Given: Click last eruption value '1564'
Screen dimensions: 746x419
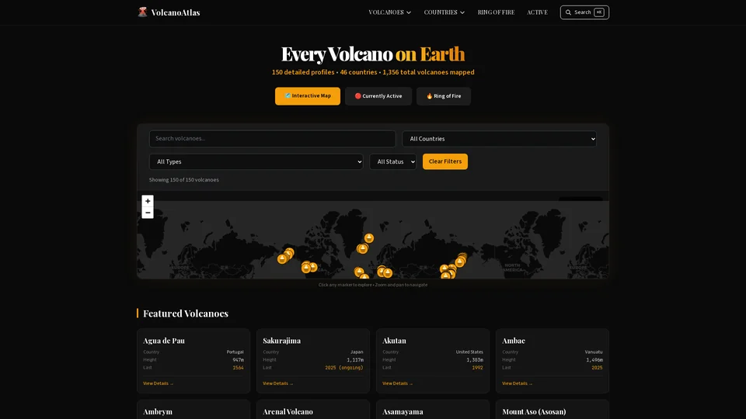Looking at the screenshot, I should point(239,368).
